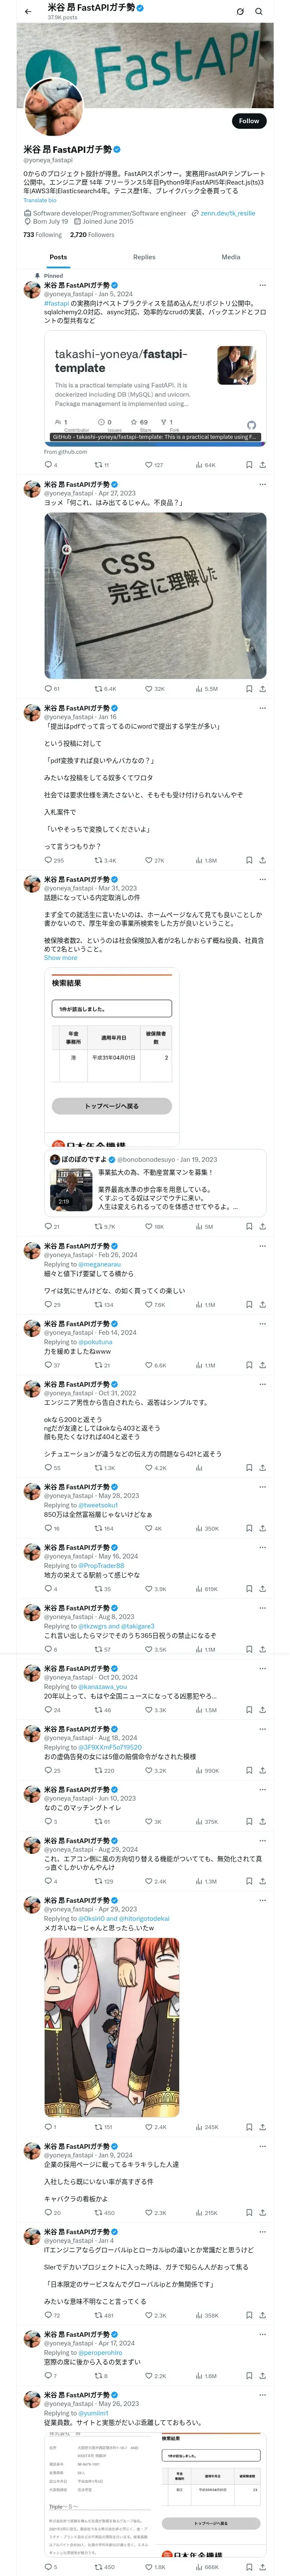Expand 'Show more' on the Mar 31 post

click(60, 958)
